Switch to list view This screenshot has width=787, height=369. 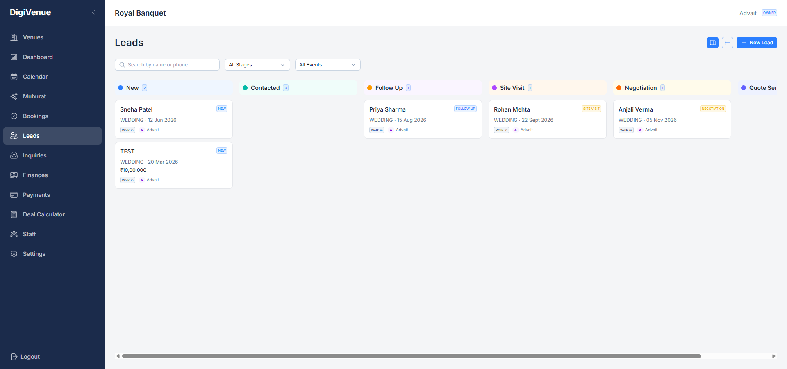pyautogui.click(x=728, y=43)
